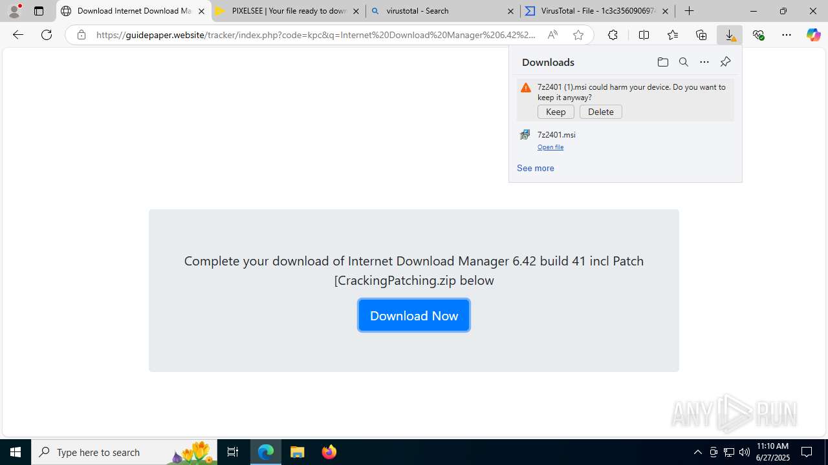Toggle the Split screen icon
The height and width of the screenshot is (465, 828).
[x=644, y=35]
